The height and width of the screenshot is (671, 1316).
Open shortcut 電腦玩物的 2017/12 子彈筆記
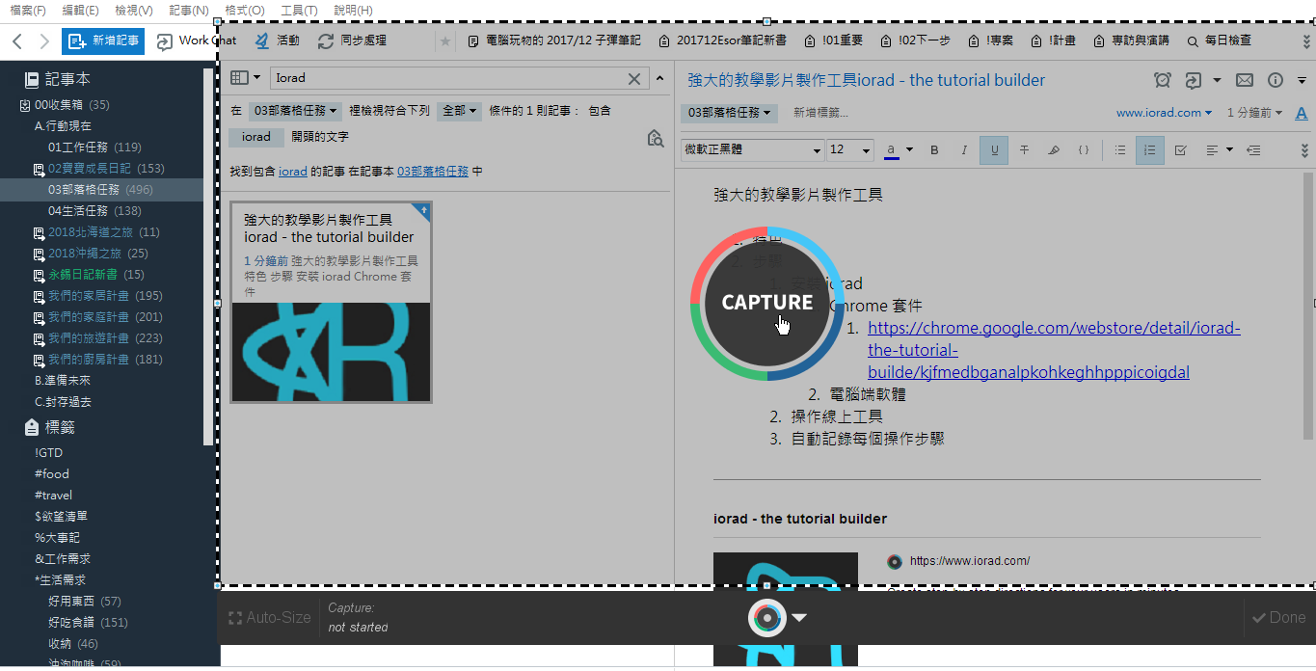pos(553,40)
